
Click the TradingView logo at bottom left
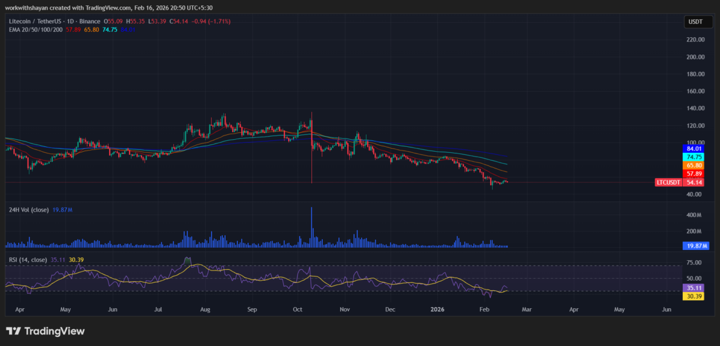click(x=46, y=331)
